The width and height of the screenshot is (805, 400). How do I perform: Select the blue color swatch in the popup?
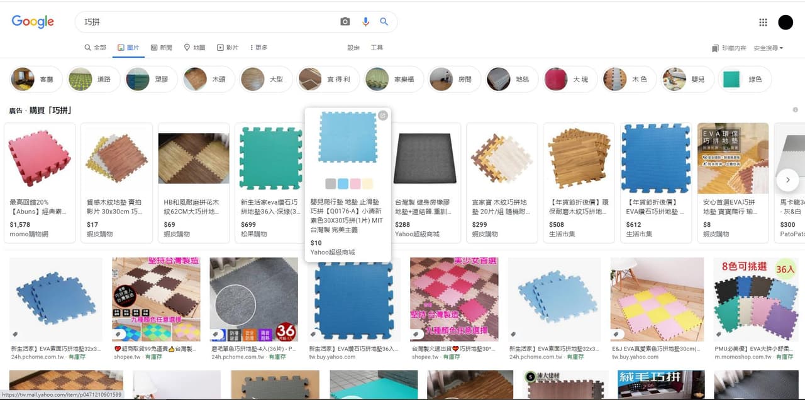(343, 183)
